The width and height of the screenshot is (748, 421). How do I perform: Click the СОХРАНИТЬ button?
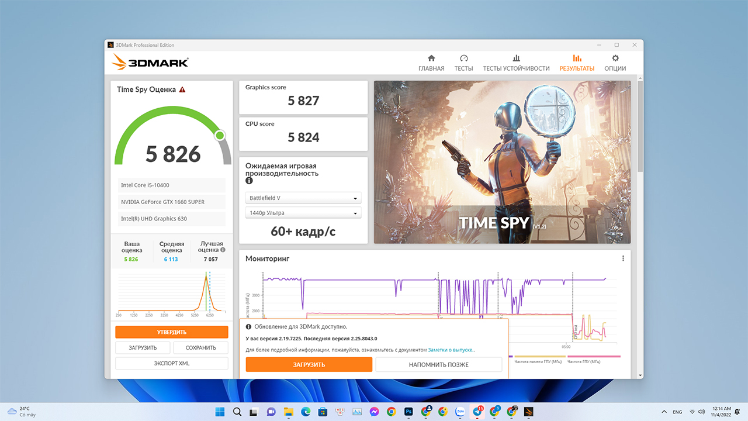(x=200, y=348)
